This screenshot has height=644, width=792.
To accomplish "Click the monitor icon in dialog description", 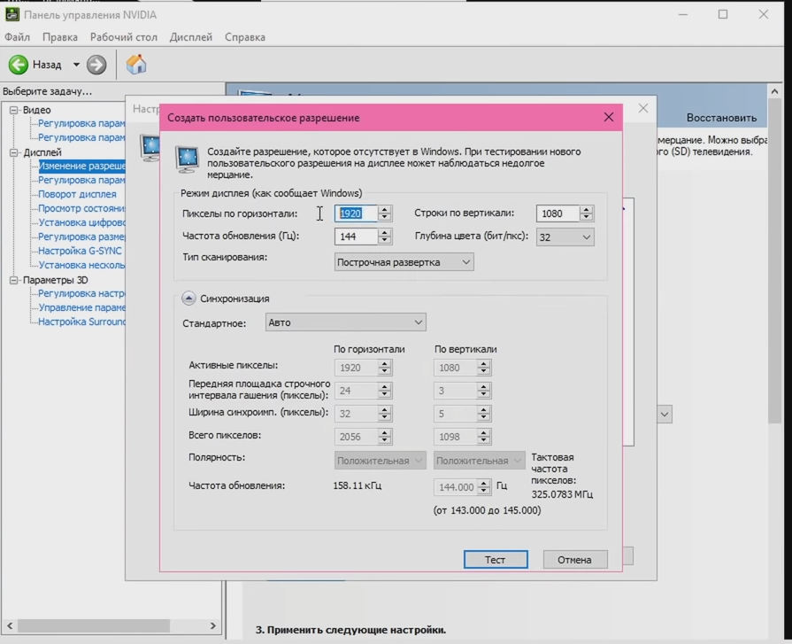I will (x=187, y=159).
